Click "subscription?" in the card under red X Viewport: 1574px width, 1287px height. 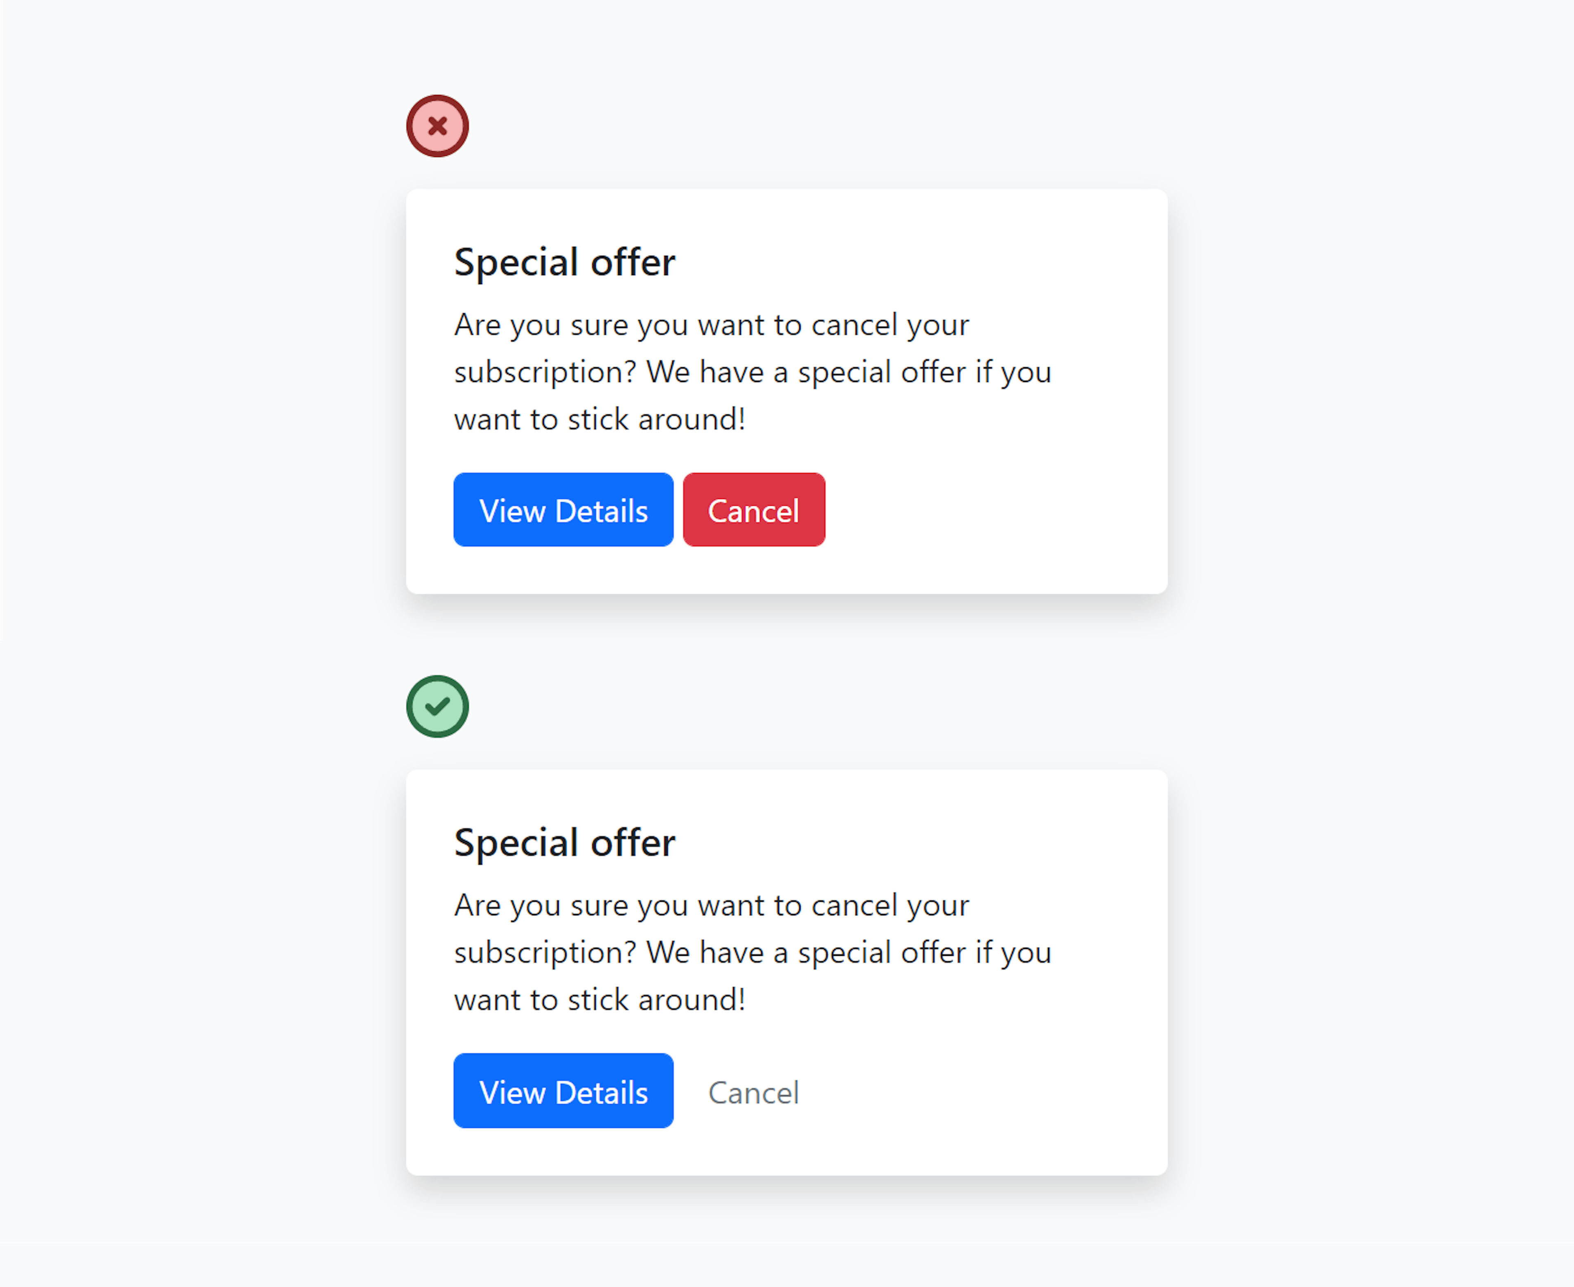pyautogui.click(x=545, y=372)
